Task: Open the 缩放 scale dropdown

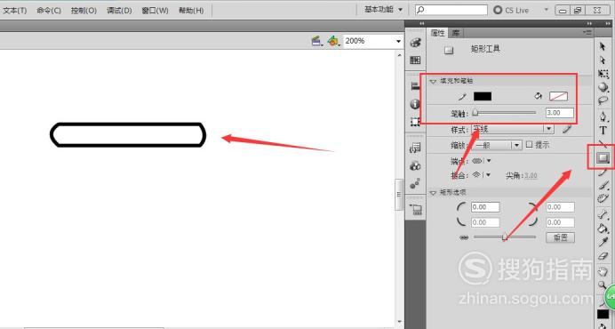Action: click(x=497, y=145)
